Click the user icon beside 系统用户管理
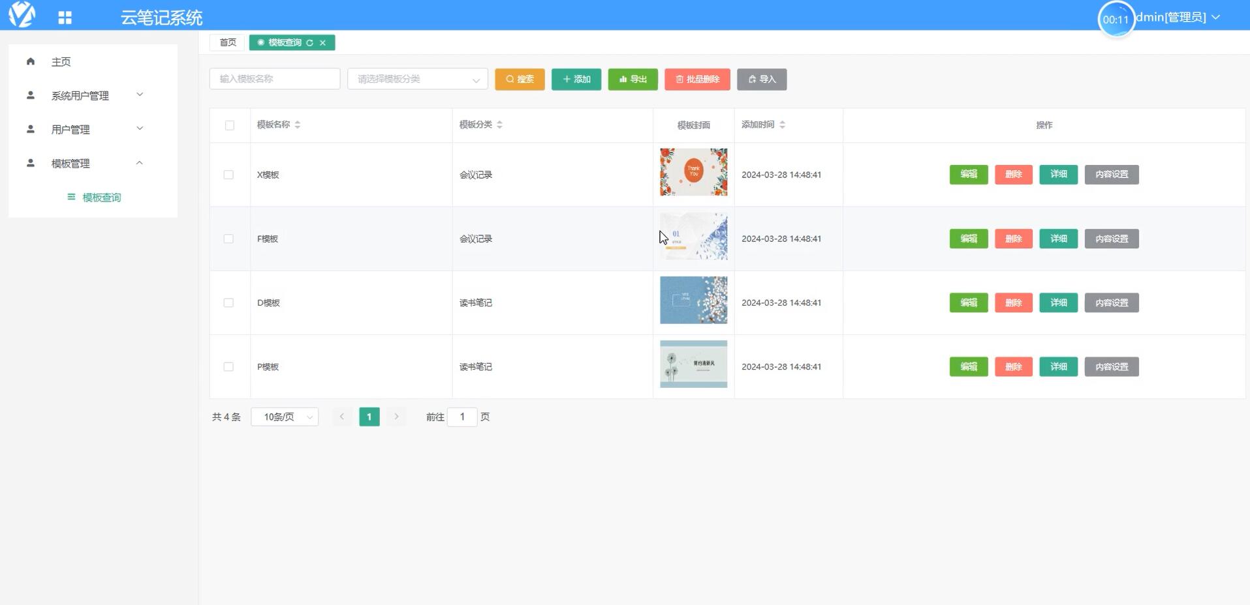The height and width of the screenshot is (605, 1250). click(x=31, y=95)
